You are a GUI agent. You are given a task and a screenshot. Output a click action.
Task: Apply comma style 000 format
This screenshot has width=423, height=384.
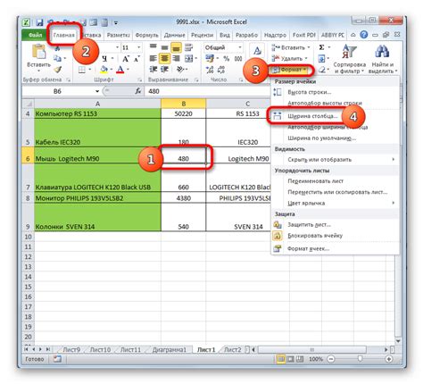pyautogui.click(x=238, y=58)
